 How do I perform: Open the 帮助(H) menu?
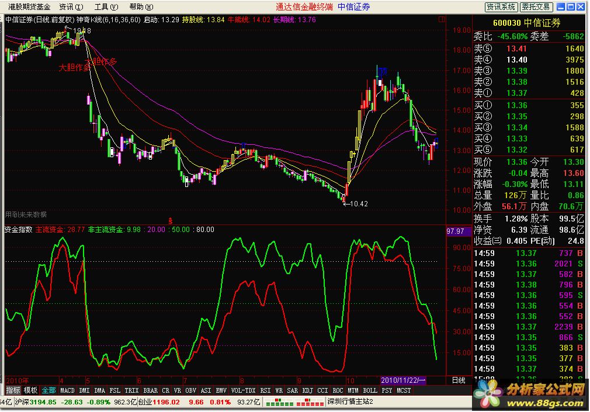141,7
